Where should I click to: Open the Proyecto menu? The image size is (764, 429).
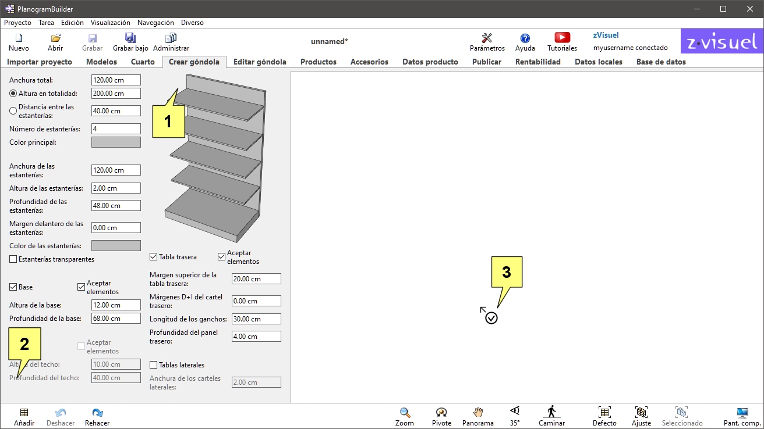(x=17, y=23)
